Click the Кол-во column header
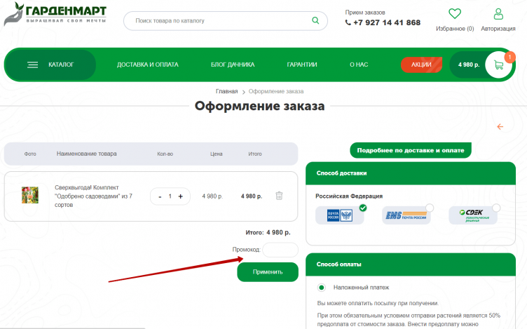The image size is (527, 329). (x=165, y=154)
